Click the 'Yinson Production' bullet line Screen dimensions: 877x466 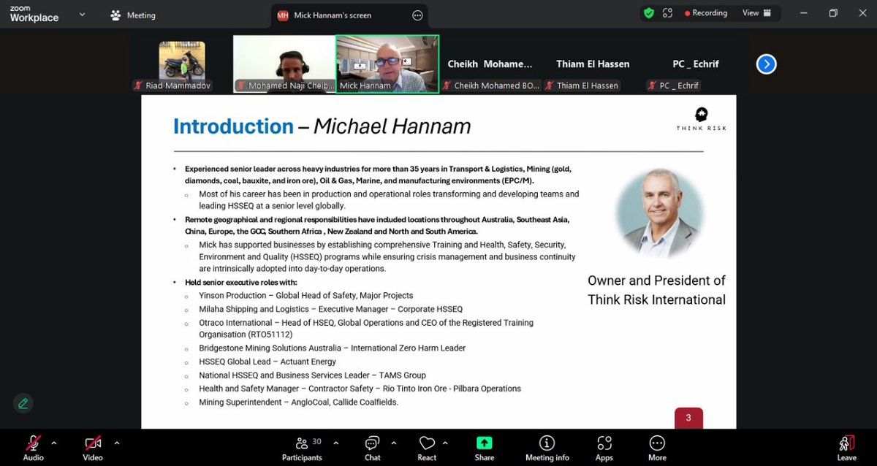point(306,295)
